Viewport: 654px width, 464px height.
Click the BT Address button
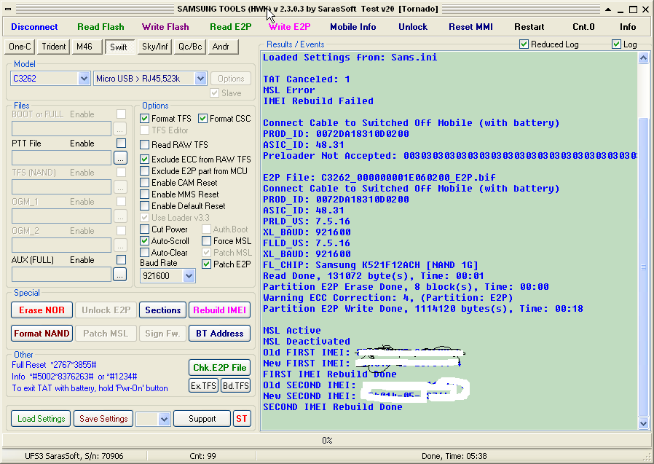(219, 334)
